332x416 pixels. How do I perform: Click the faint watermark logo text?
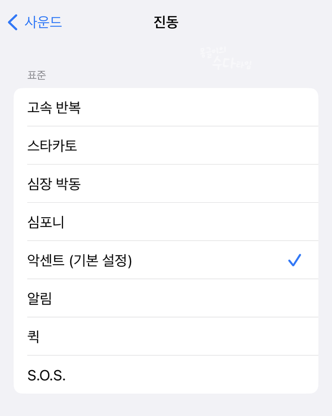(225, 58)
